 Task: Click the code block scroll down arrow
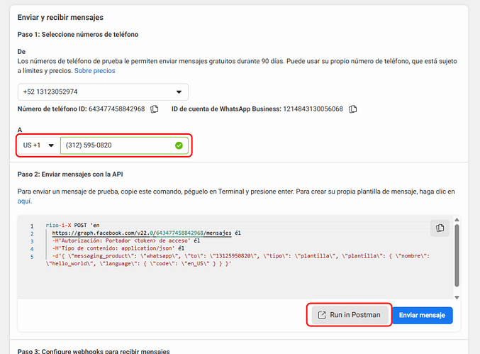457,297
